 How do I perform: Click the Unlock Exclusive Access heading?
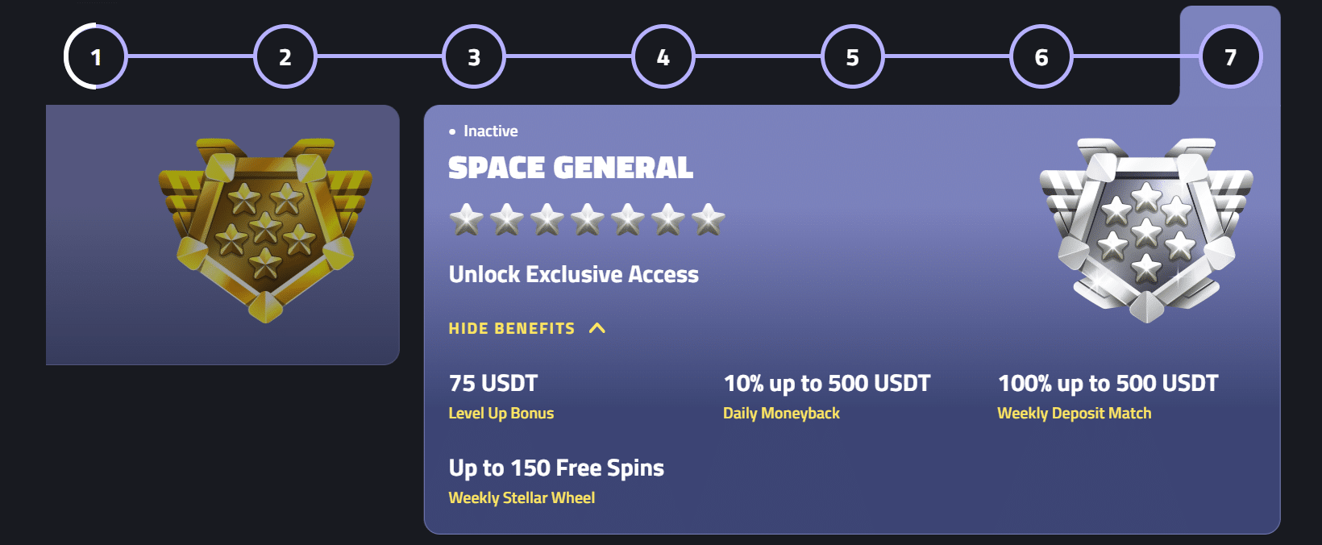click(574, 274)
